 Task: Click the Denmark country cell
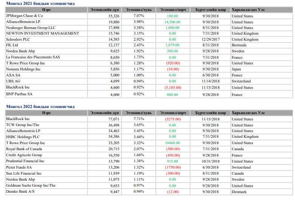coord(239,192)
